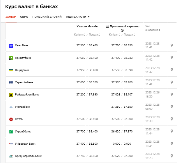Image resolution: width=177 pixels, height=163 pixels.
Task: Click the Укргазбанк location pin
Action: point(172,107)
